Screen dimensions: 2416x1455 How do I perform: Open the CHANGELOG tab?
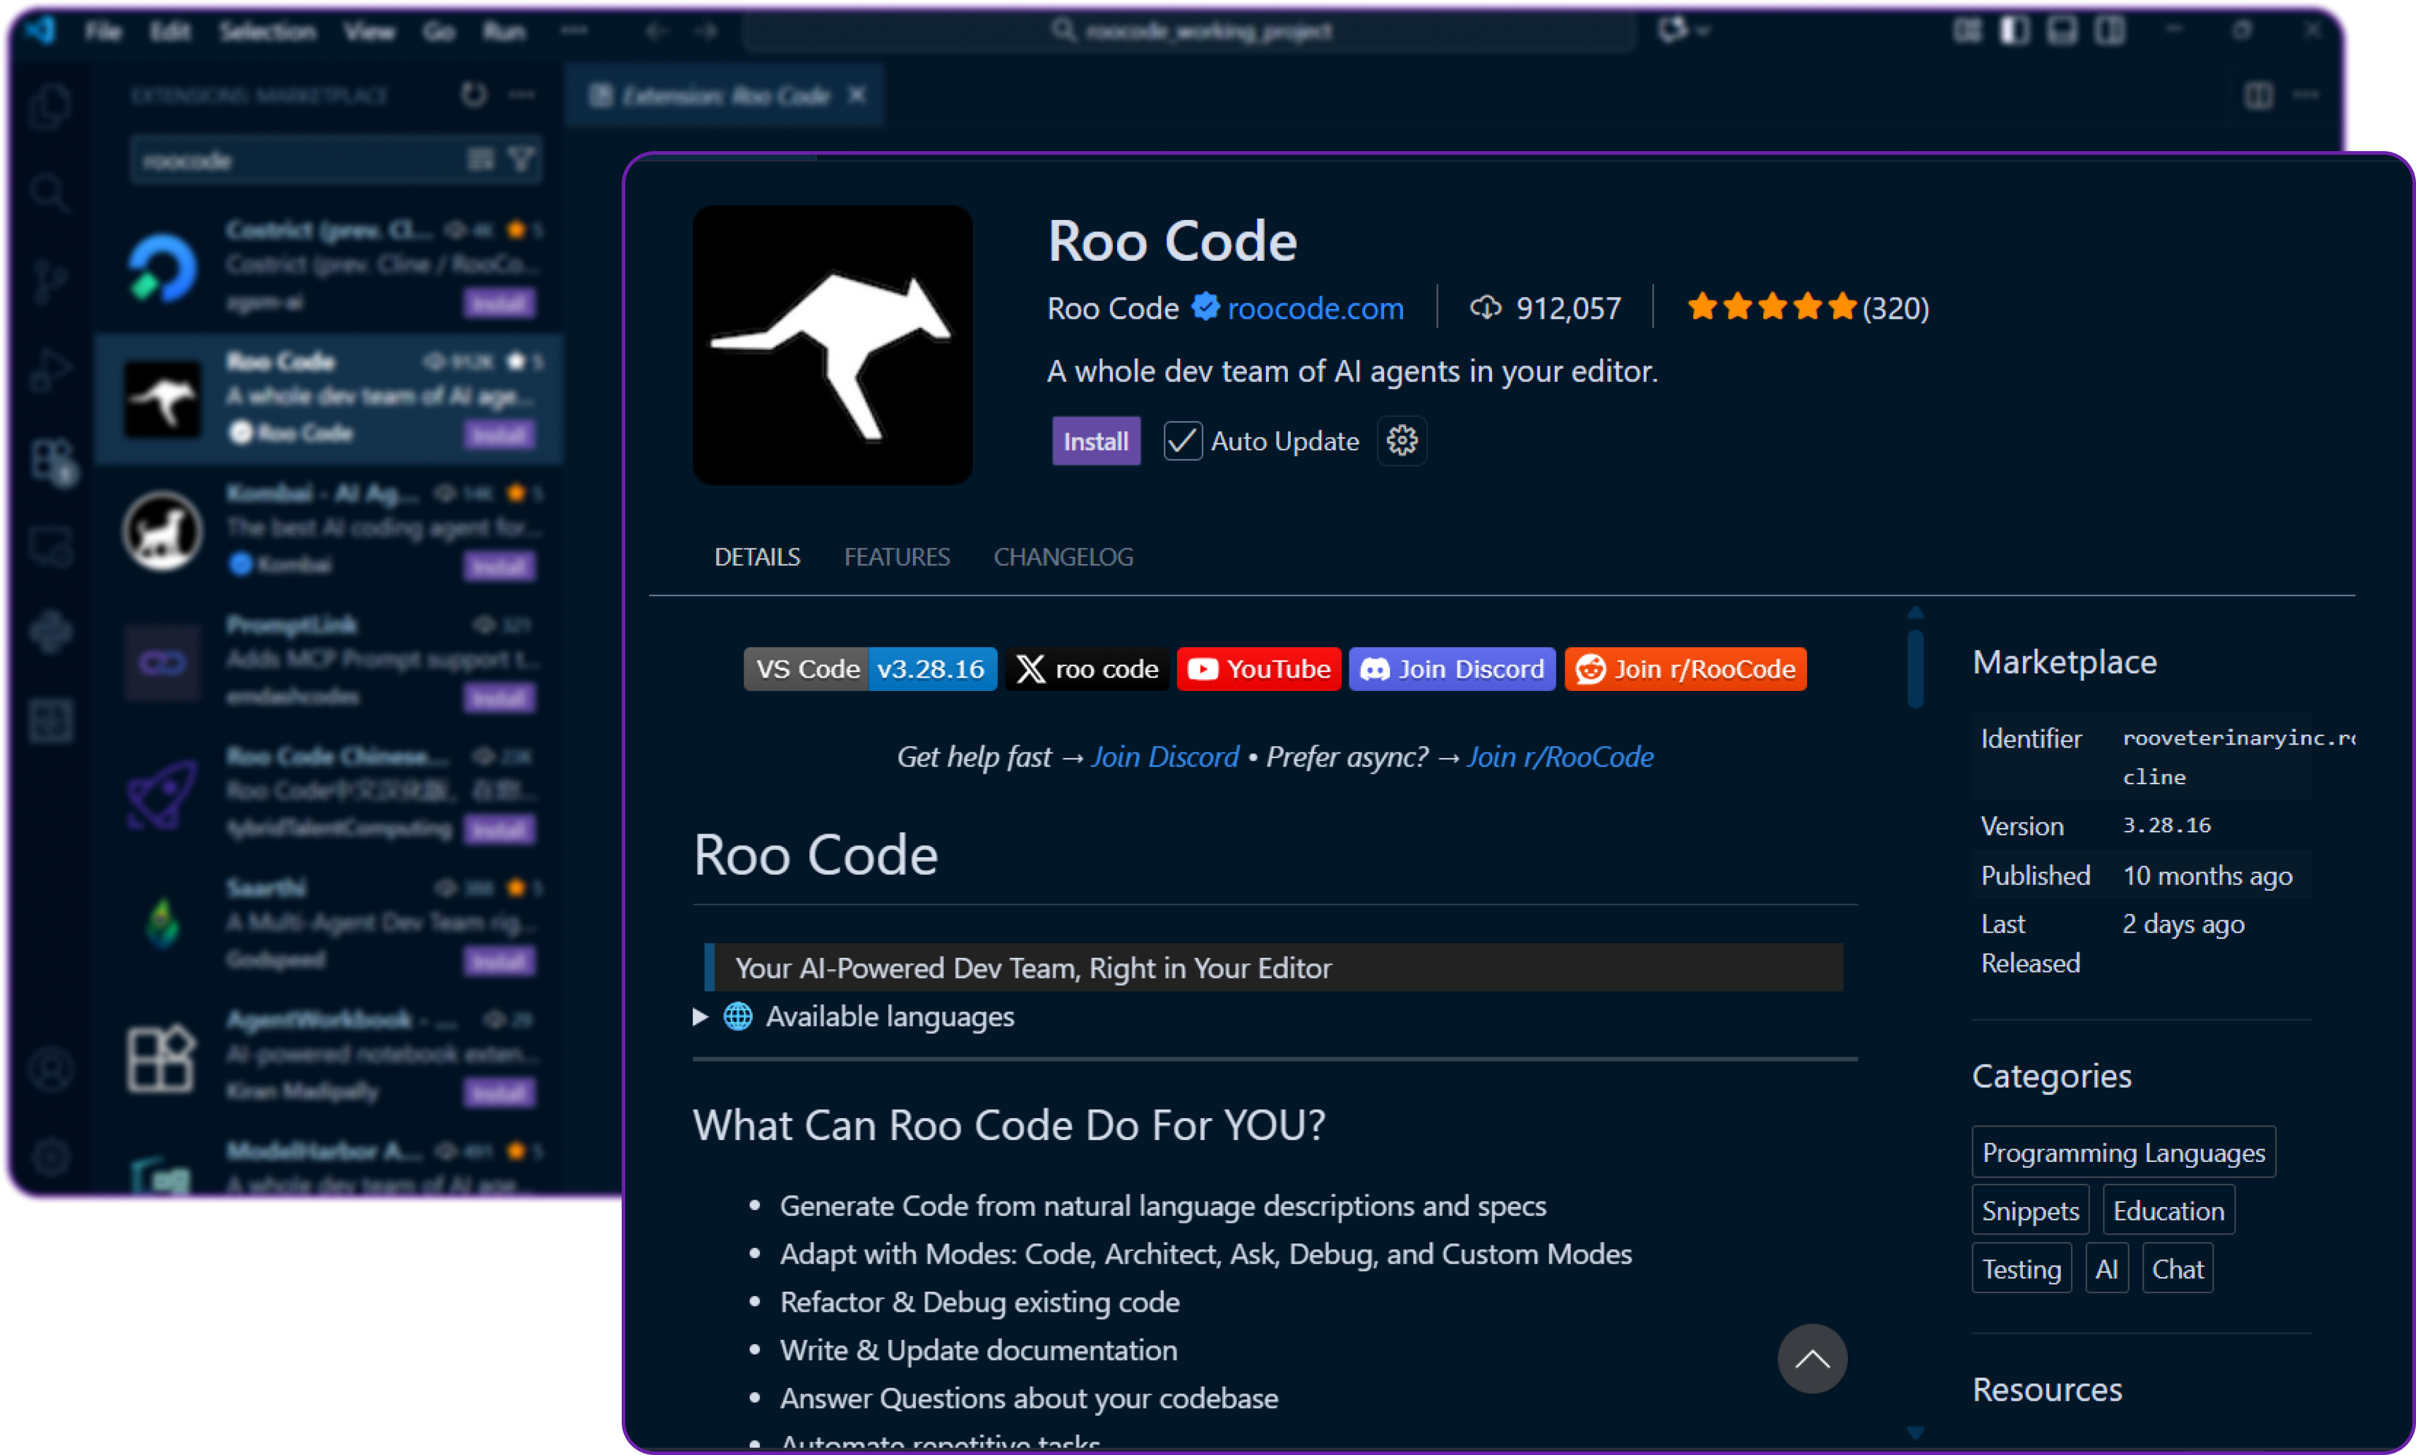point(1063,557)
